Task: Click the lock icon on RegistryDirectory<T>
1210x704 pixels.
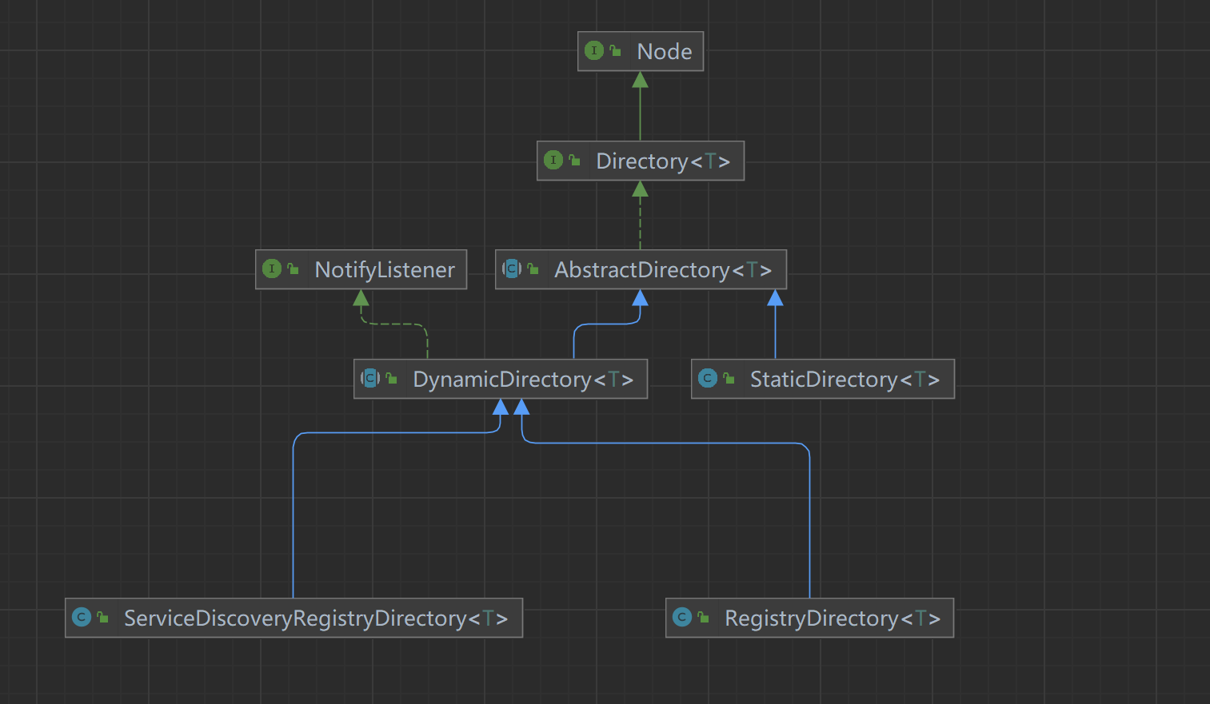Action: (704, 617)
